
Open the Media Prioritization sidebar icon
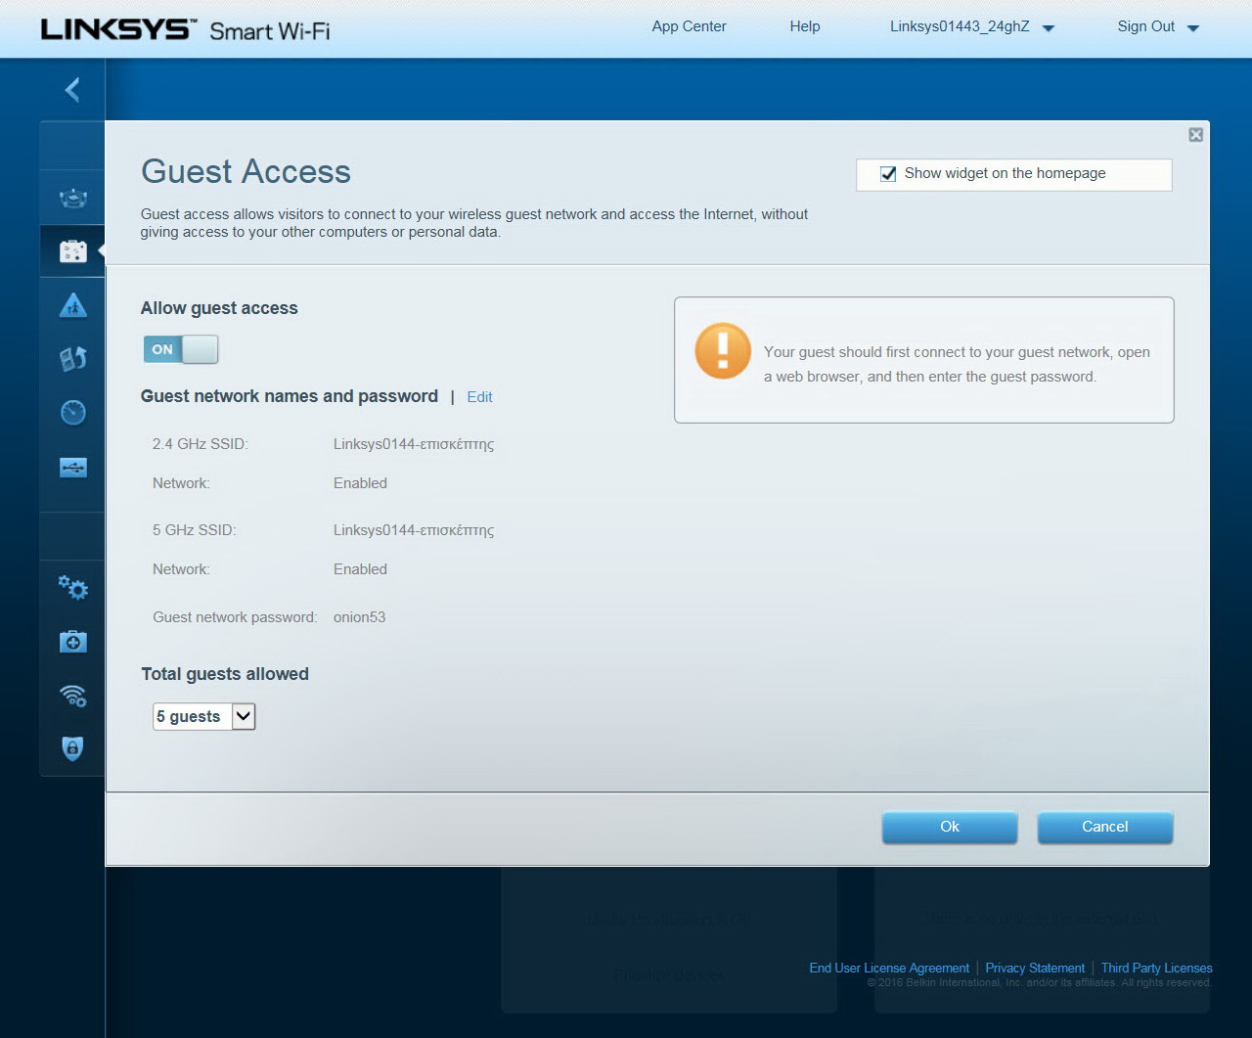pos(73,359)
